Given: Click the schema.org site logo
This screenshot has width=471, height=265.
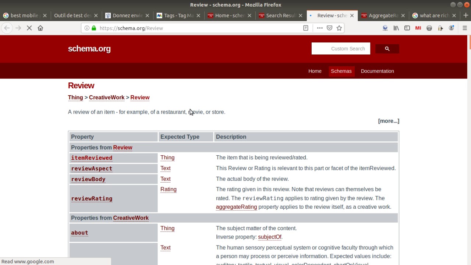Looking at the screenshot, I should (89, 49).
